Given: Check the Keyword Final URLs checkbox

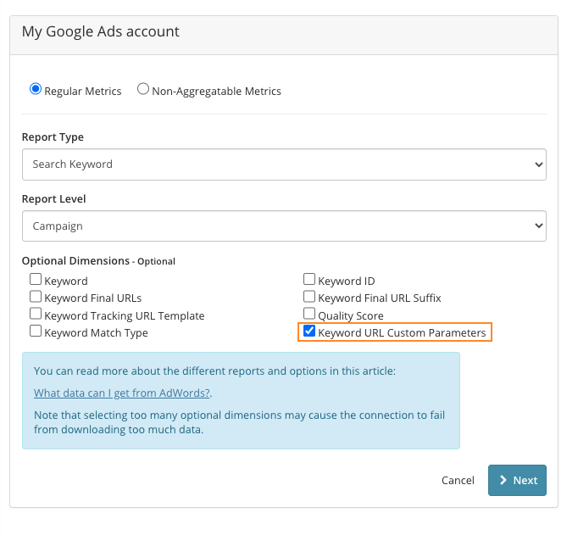Looking at the screenshot, I should pyautogui.click(x=36, y=297).
